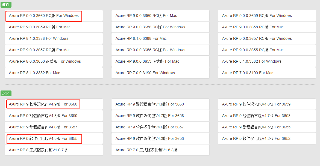Choose 软件汉化包V4.6版 For 3657

tap(160, 127)
